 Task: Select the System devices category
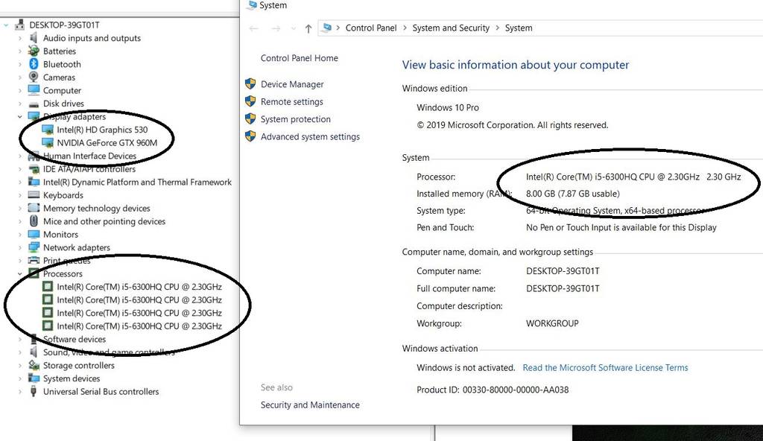pyautogui.click(x=72, y=378)
